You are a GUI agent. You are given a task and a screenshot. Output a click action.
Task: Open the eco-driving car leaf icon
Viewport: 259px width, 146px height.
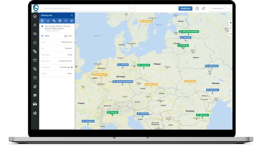pyautogui.click(x=35, y=104)
